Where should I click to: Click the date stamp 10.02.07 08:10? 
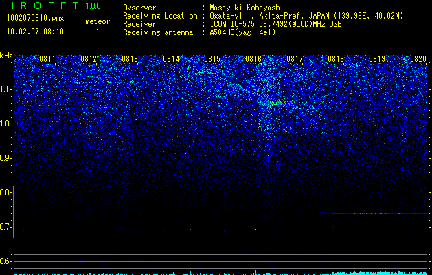[35, 32]
